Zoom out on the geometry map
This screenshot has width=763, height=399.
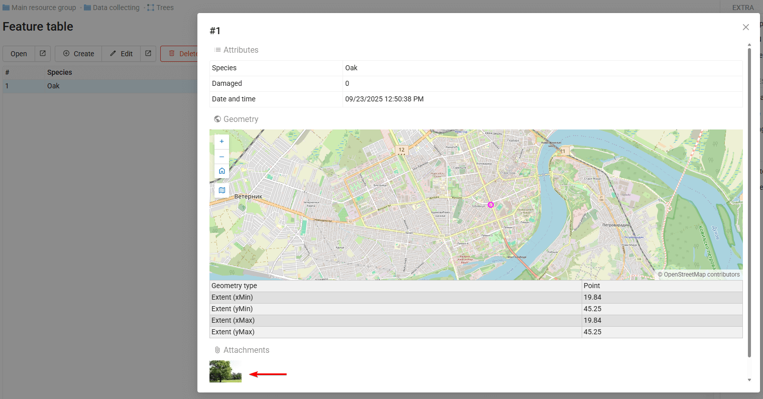pyautogui.click(x=222, y=157)
